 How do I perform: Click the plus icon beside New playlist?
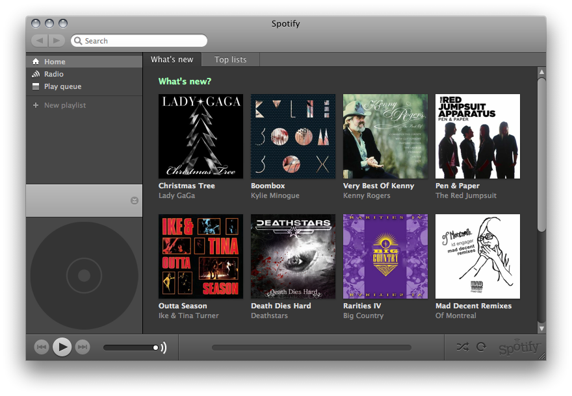click(x=36, y=105)
